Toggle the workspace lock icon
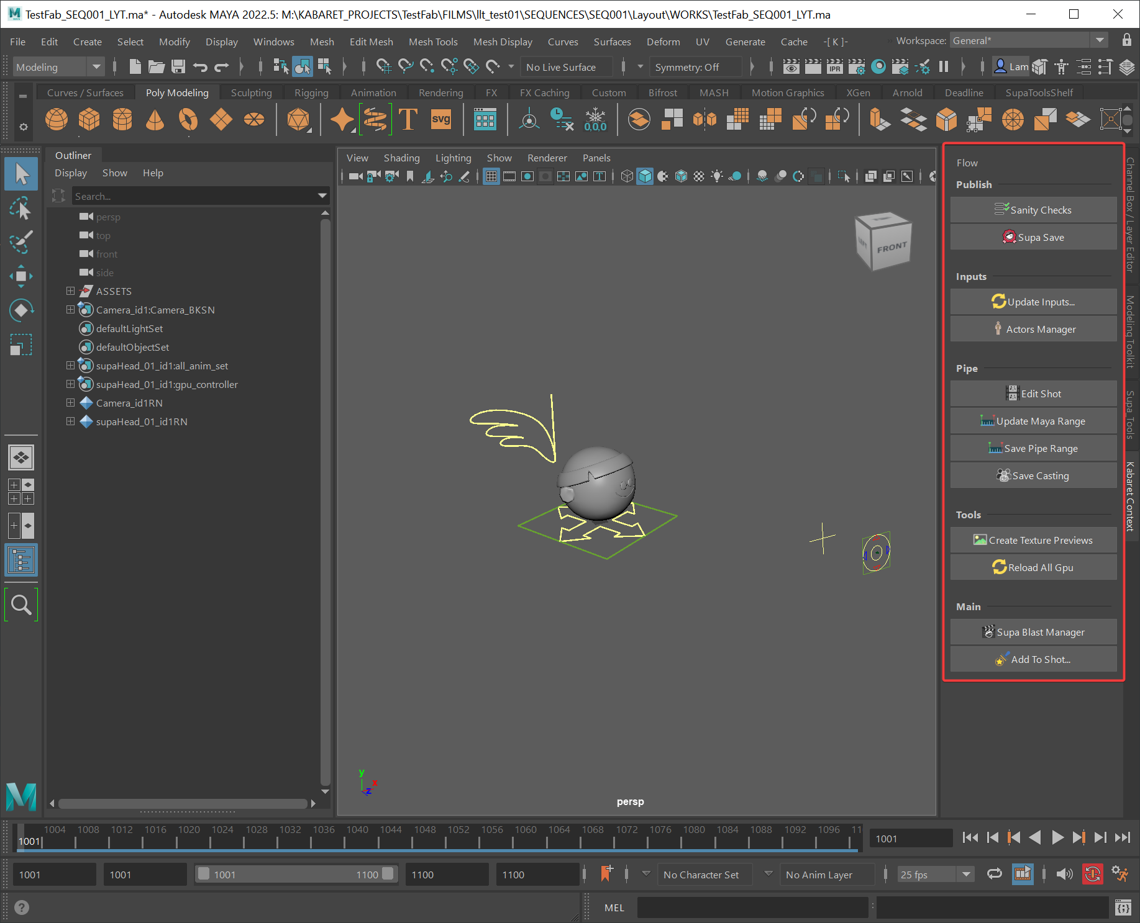This screenshot has height=923, width=1140. point(1126,40)
